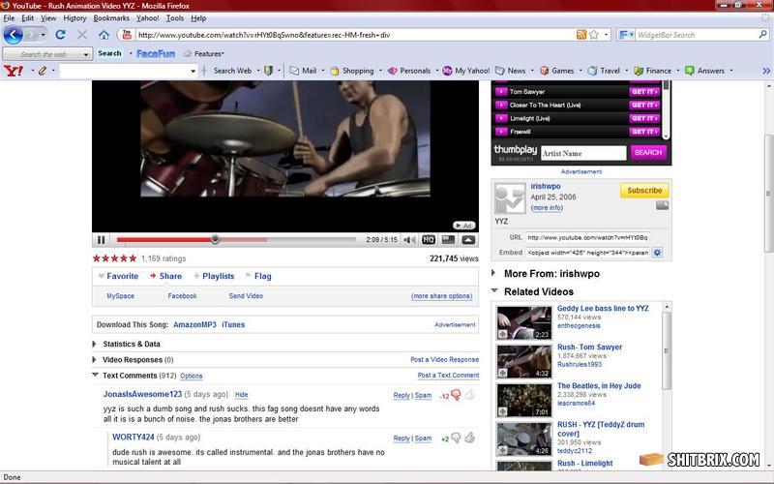Open the Bookmarks menu

coord(111,18)
